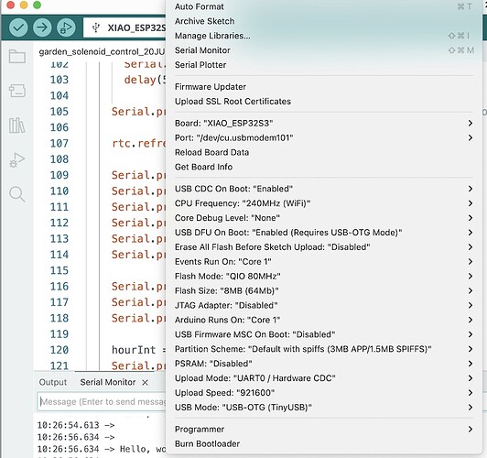Expand USB Firmware MSC On Boot submenu
This screenshot has height=458, width=487.
[x=323, y=334]
